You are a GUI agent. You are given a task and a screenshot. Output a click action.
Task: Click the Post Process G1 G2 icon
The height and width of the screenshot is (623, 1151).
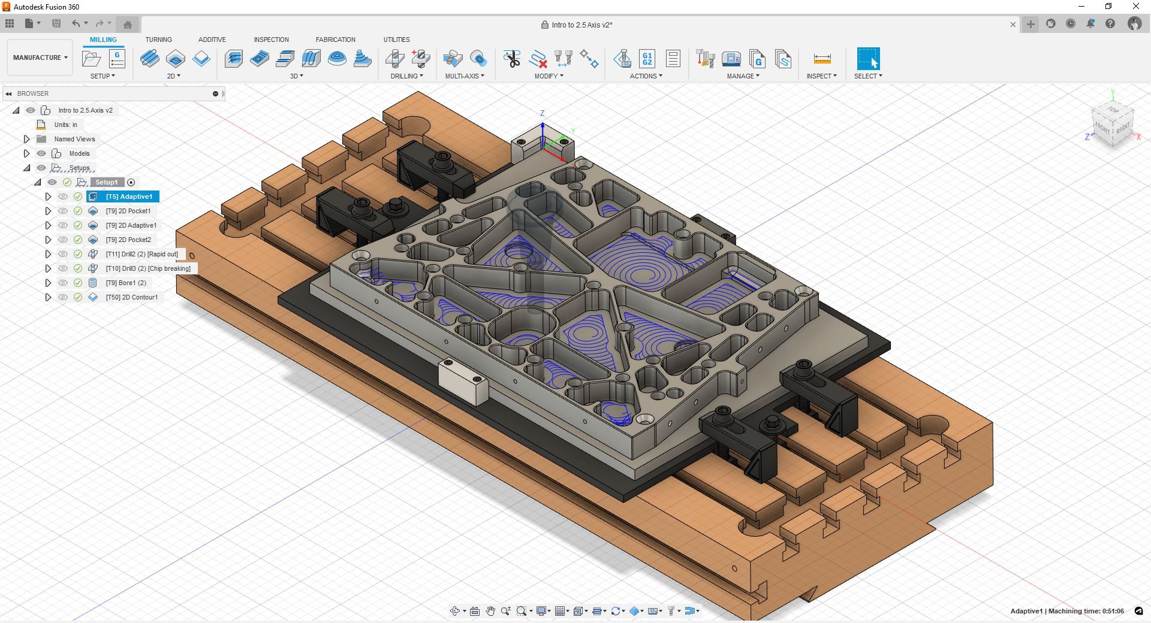(647, 59)
